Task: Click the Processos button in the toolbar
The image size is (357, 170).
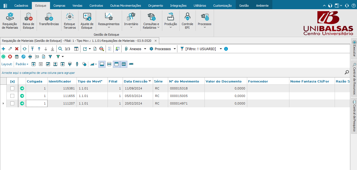Action: pyautogui.click(x=160, y=49)
